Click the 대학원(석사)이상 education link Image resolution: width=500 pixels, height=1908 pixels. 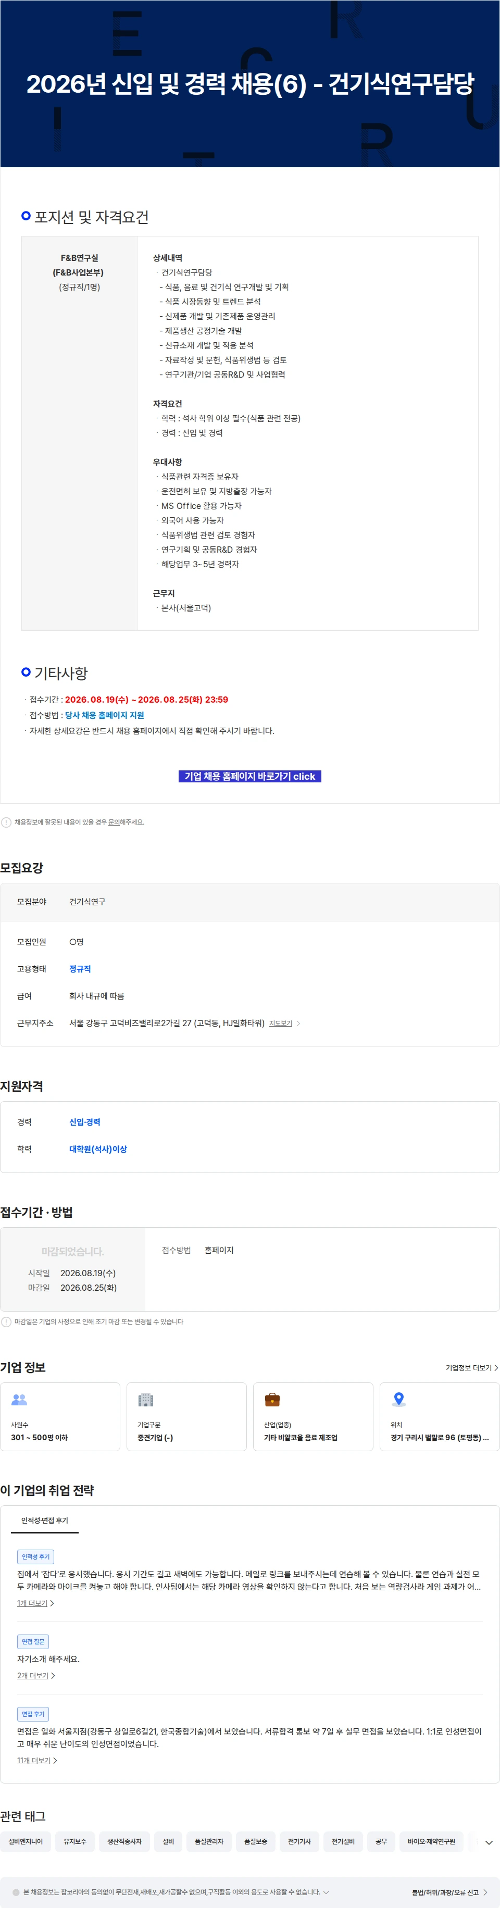pyautogui.click(x=98, y=1150)
